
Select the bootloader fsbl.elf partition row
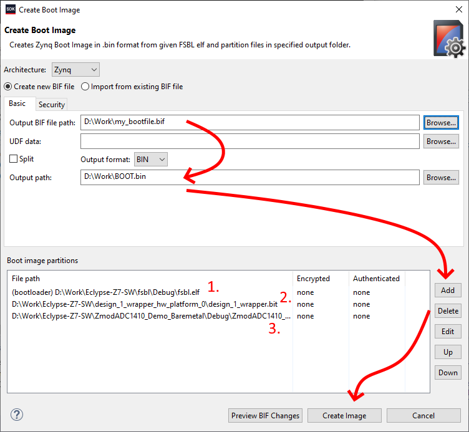[218, 292]
